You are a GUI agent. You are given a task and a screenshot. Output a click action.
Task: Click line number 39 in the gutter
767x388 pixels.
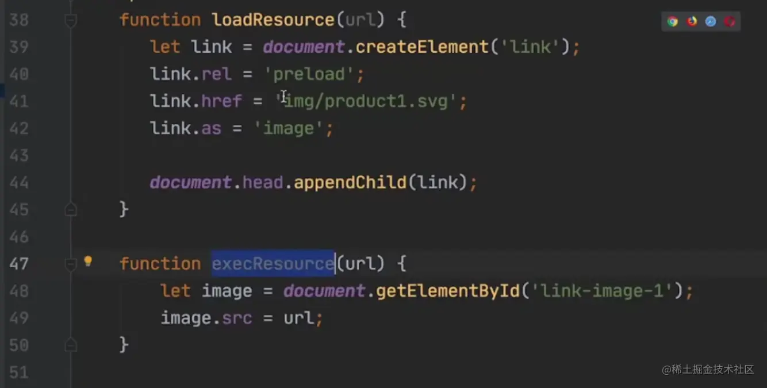point(19,47)
